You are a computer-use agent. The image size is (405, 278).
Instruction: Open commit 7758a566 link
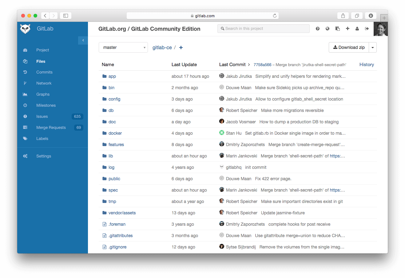(262, 65)
